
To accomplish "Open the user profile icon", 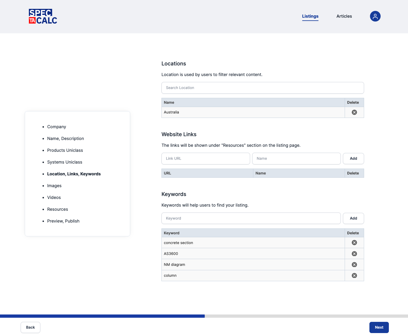I will 375,16.
